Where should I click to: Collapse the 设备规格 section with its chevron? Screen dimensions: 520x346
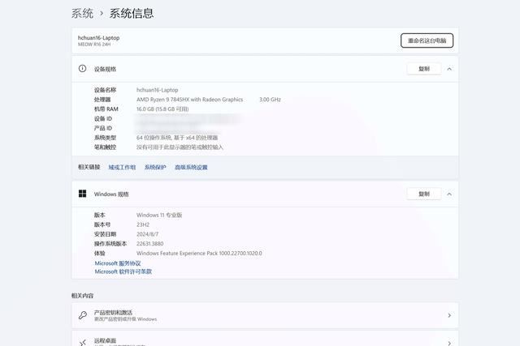tap(449, 69)
